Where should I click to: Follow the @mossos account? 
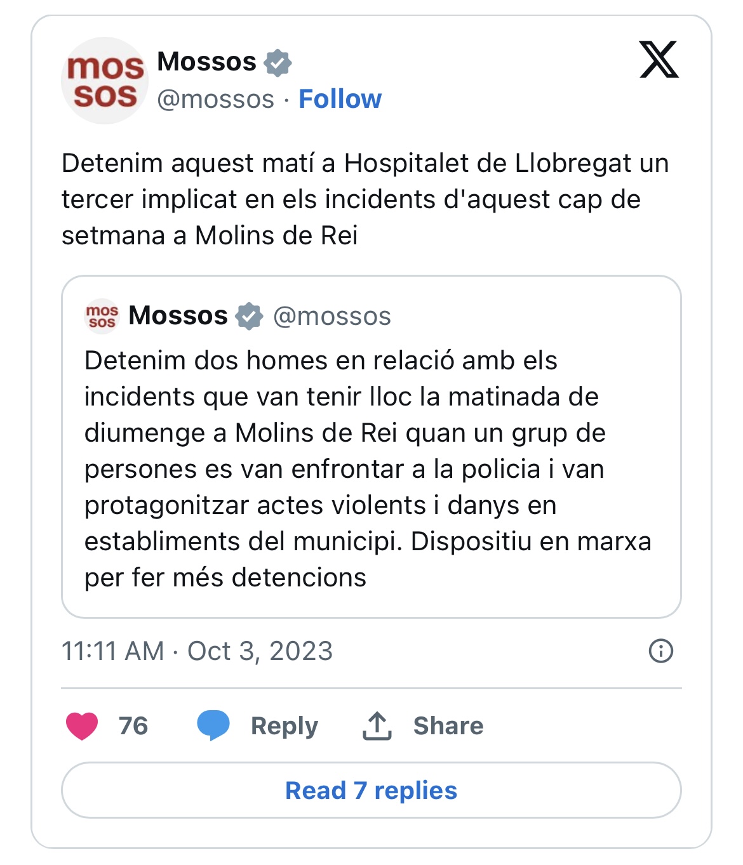(340, 99)
